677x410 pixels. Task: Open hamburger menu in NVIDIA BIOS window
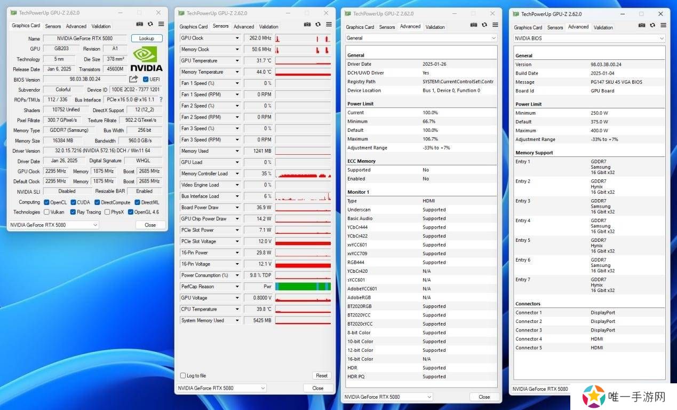point(663,25)
